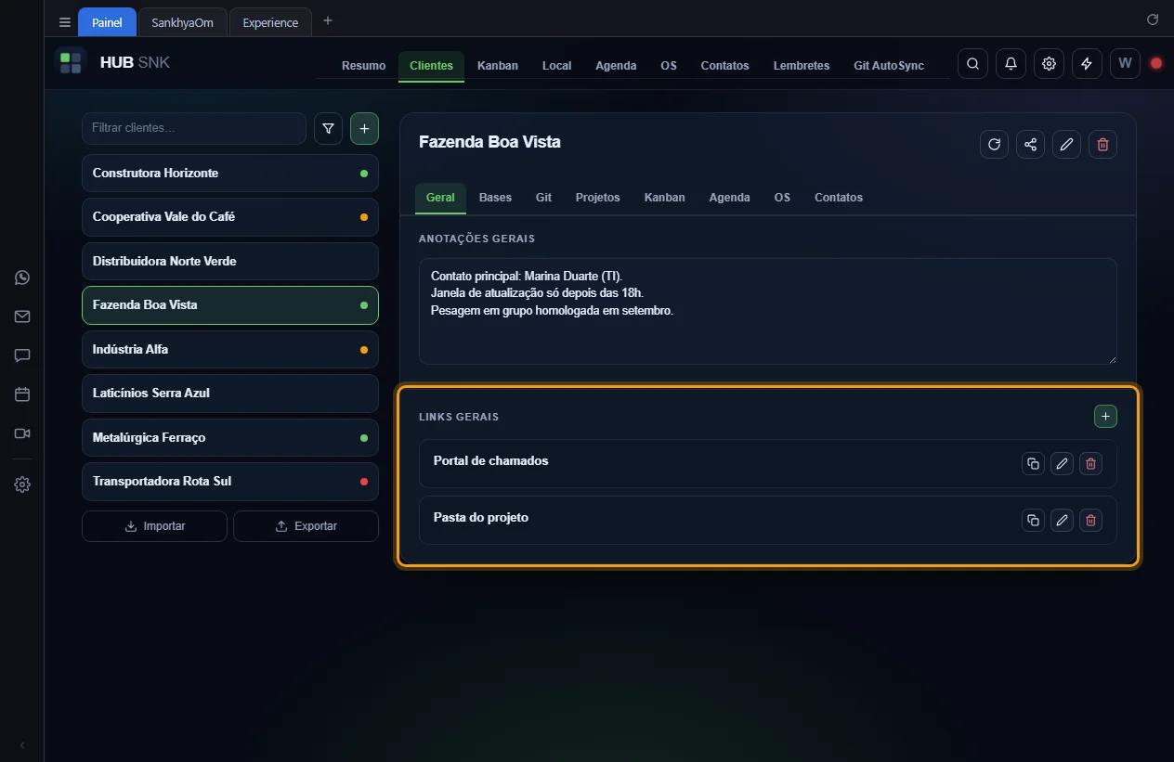
Task: Click the lightning bolt quick actions icon
Action: pyautogui.click(x=1087, y=63)
